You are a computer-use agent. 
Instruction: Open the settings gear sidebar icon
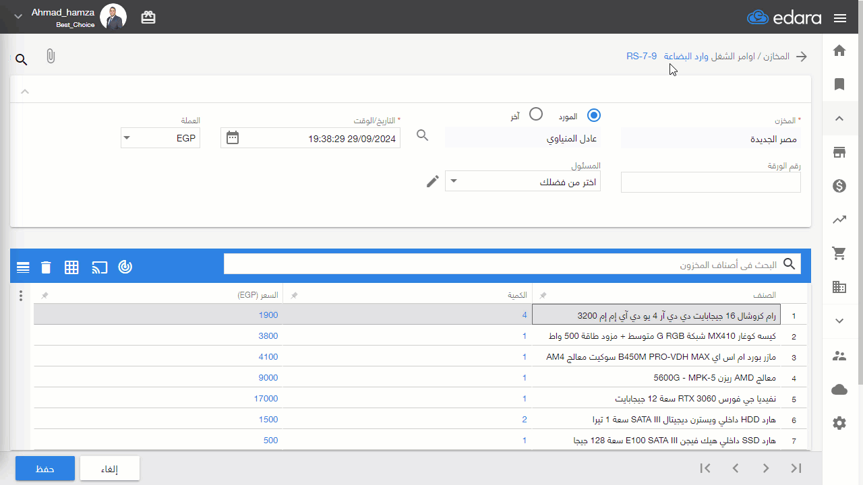839,423
